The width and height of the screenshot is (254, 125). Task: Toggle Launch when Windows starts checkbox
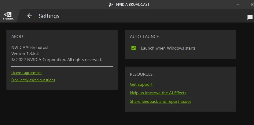coord(134,48)
